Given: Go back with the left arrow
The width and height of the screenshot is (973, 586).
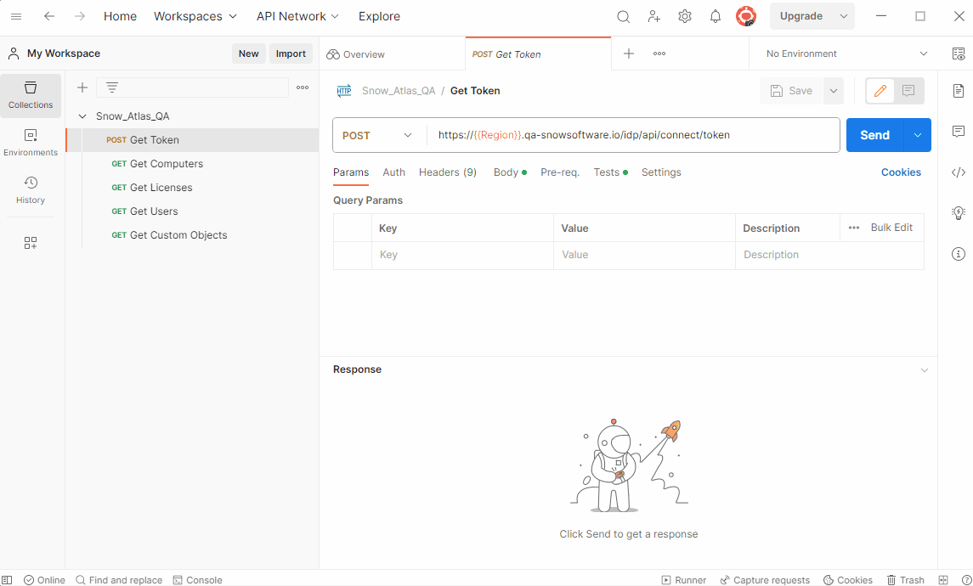Looking at the screenshot, I should [49, 17].
